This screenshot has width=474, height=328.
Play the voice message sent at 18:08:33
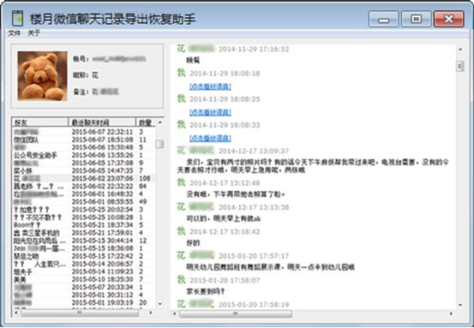click(x=210, y=139)
